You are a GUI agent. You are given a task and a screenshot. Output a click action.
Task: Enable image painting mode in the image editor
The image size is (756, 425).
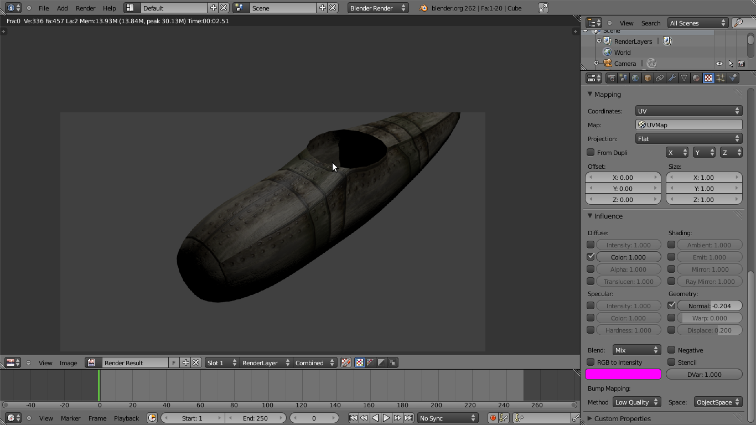(346, 362)
